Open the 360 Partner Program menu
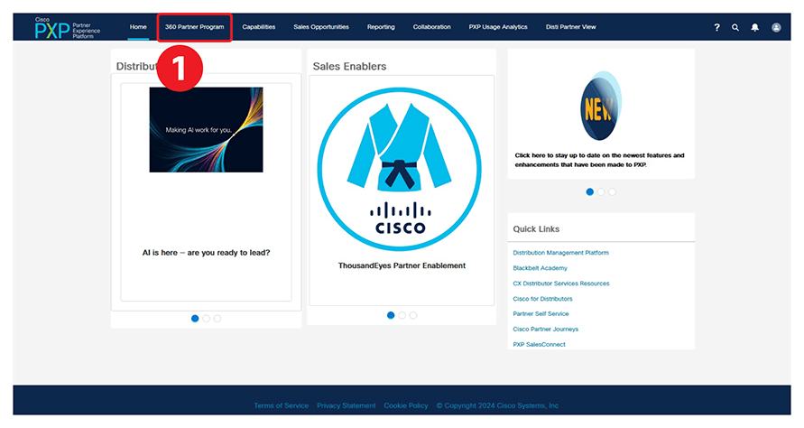804x428 pixels. [x=194, y=27]
